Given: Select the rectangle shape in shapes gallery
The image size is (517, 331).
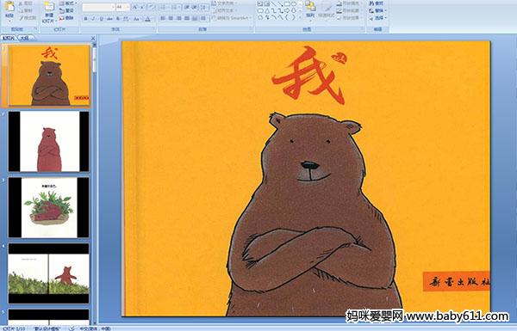Looking at the screenshot, I should coord(287,3).
